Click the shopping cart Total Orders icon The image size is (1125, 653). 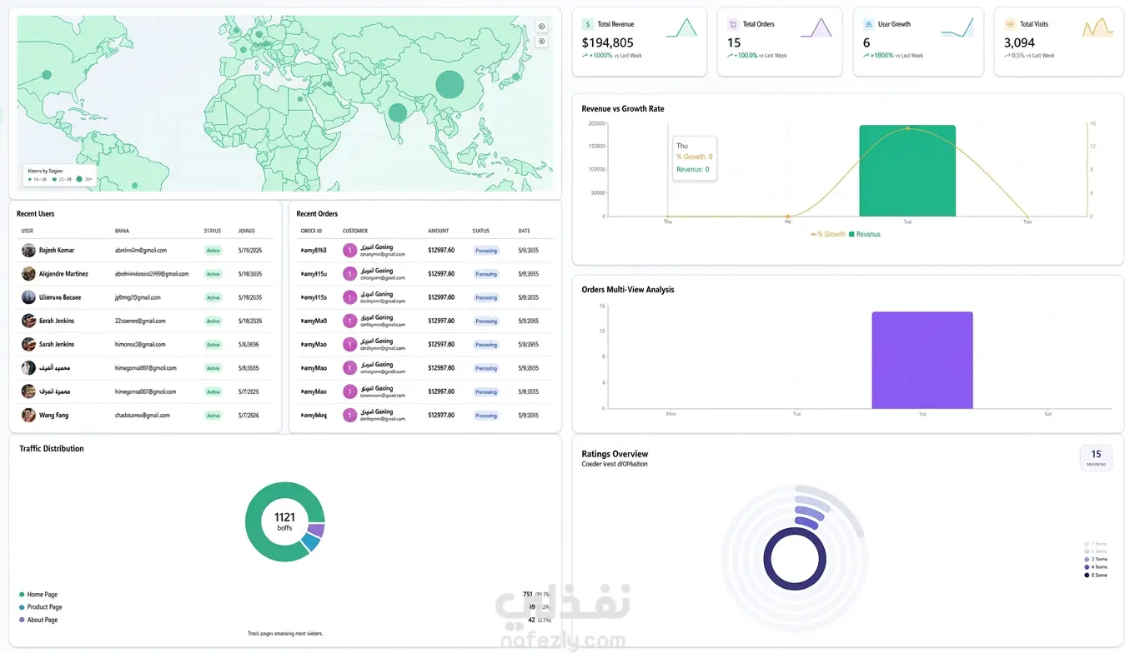[x=732, y=25]
